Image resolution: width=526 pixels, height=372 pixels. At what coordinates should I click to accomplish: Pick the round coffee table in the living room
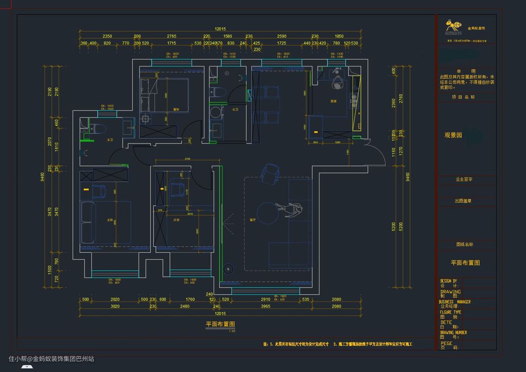(x=267, y=212)
